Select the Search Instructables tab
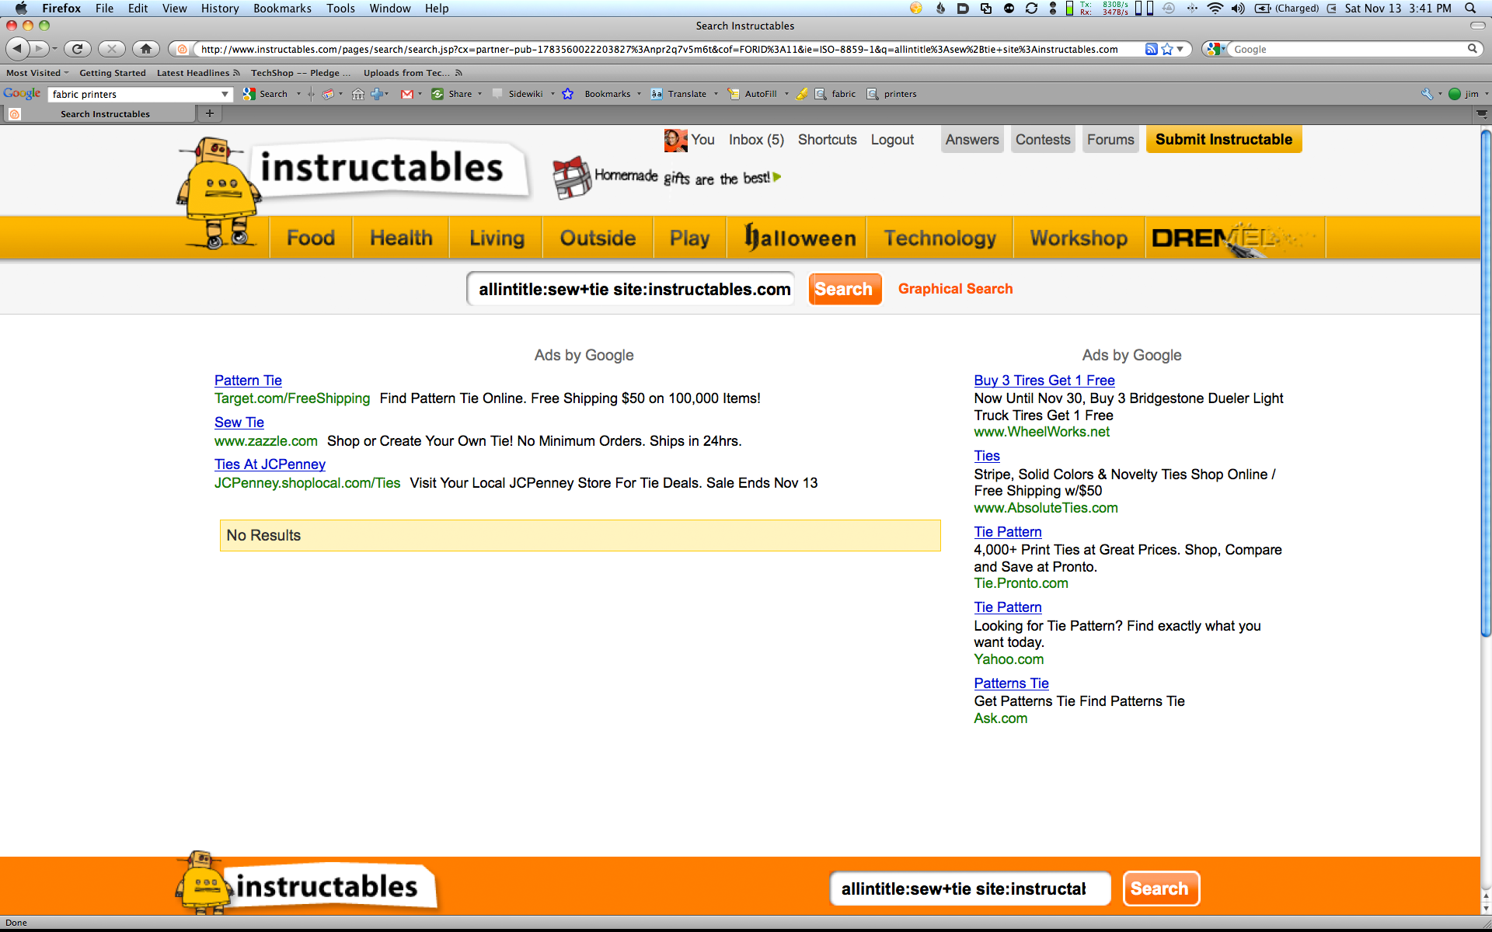Screen dimensions: 1492x932 pos(99,113)
